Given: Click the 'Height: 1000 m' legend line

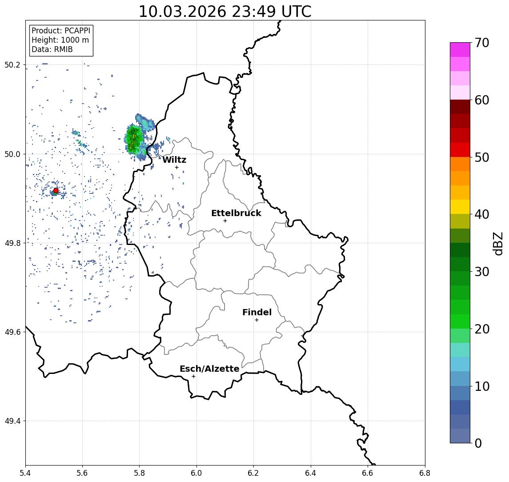Looking at the screenshot, I should pos(60,40).
